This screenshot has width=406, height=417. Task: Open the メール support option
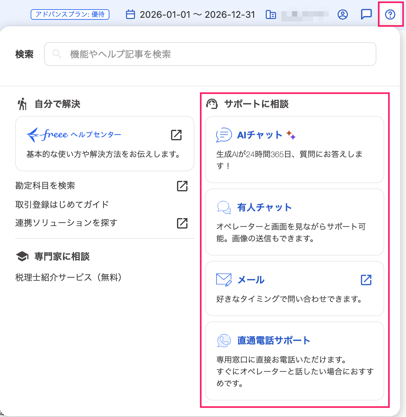click(x=295, y=289)
